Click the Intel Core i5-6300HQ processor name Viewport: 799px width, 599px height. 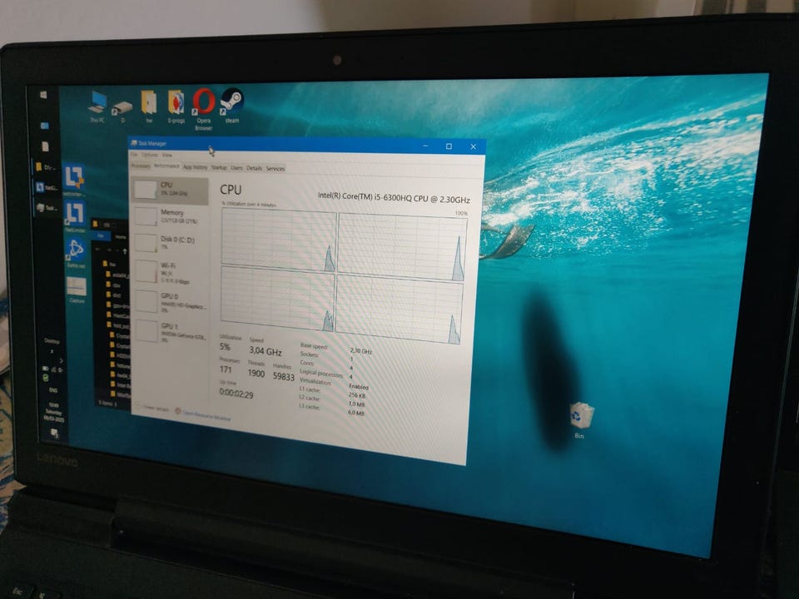pyautogui.click(x=394, y=198)
